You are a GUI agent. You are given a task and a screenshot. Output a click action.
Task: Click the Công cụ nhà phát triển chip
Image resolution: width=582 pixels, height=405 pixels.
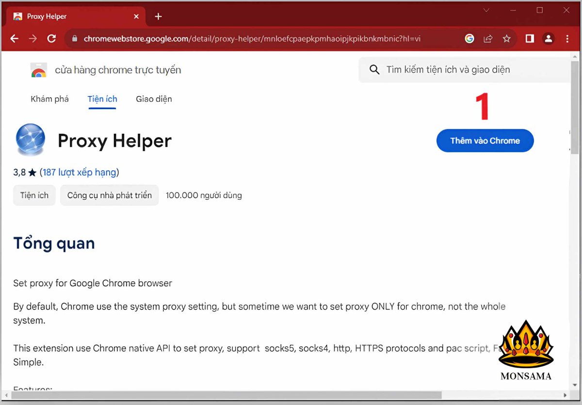110,195
